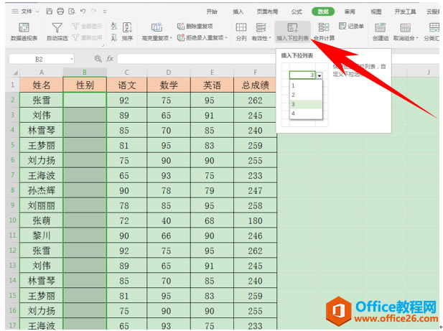This screenshot has width=443, height=331.
Task: Open the 高亮重复项 dropdown
Action: tap(156, 37)
